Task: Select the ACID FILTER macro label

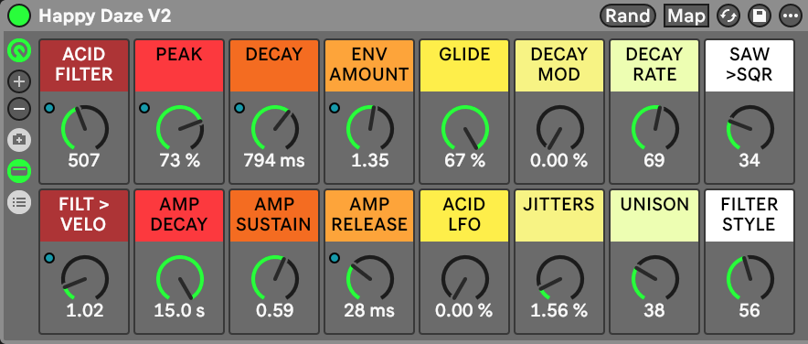Action: pos(84,66)
